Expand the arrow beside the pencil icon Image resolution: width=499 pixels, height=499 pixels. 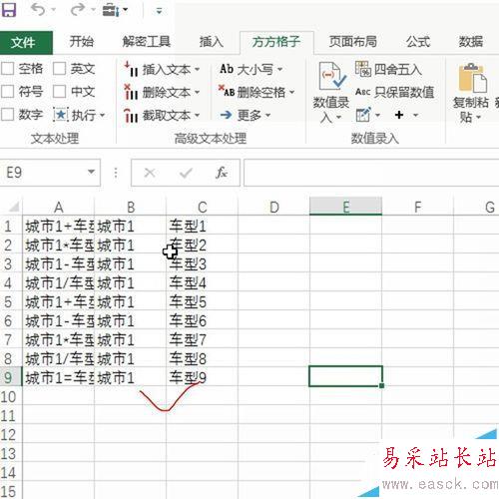tap(378, 116)
